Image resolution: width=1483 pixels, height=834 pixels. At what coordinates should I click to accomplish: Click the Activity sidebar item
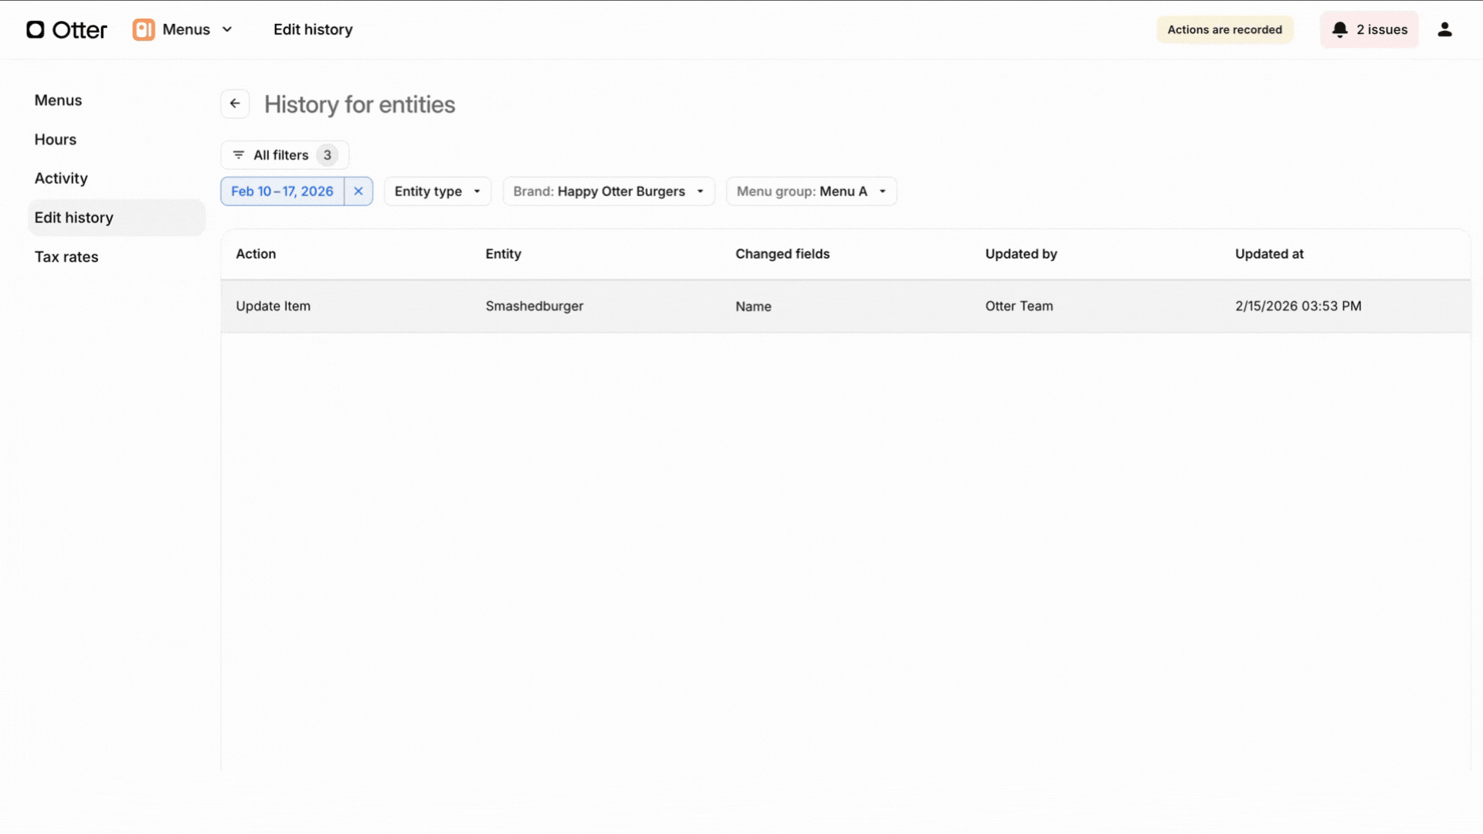click(60, 178)
